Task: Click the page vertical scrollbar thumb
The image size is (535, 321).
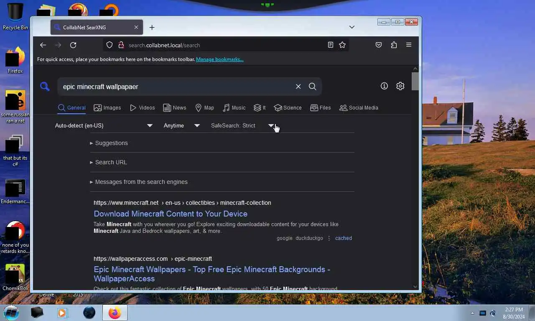Action: coord(415,81)
